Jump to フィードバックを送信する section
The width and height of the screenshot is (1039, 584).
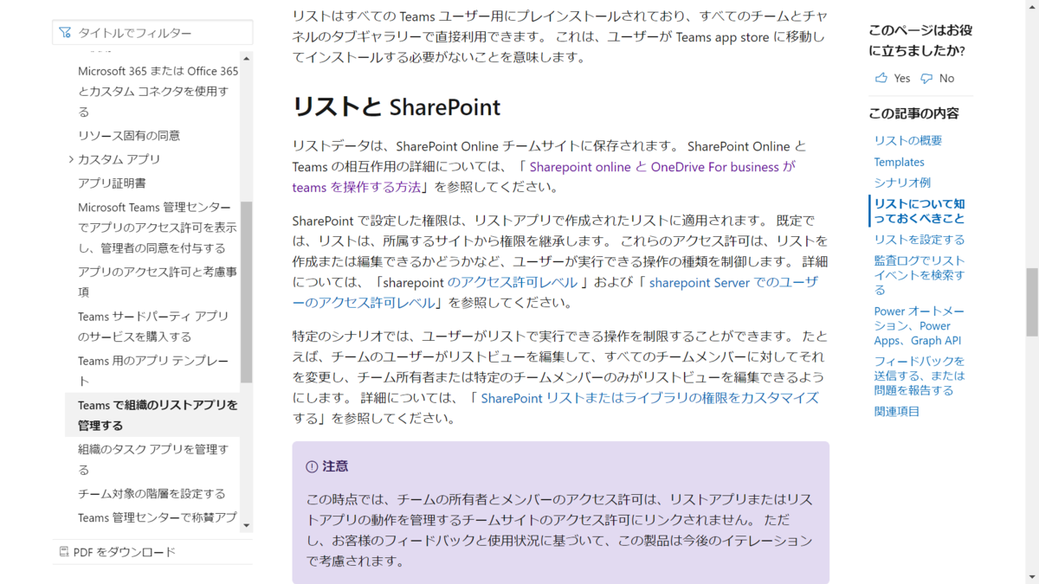(x=920, y=375)
